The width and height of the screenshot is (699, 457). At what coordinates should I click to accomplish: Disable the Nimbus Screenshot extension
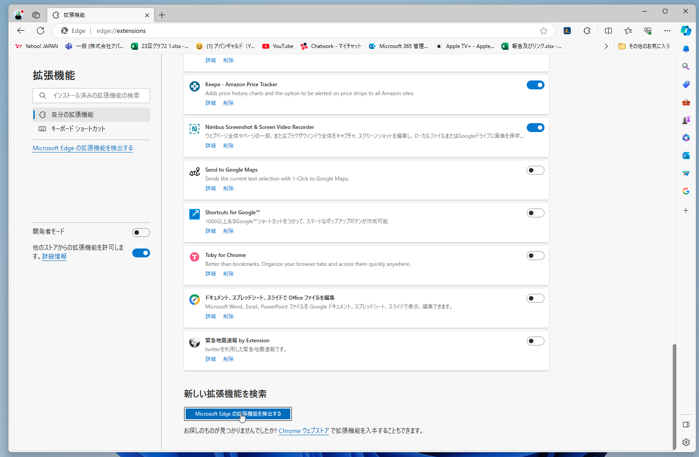click(x=536, y=128)
